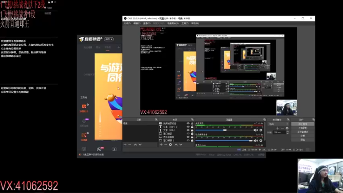Toggle lock on display capture source

tap(192, 137)
